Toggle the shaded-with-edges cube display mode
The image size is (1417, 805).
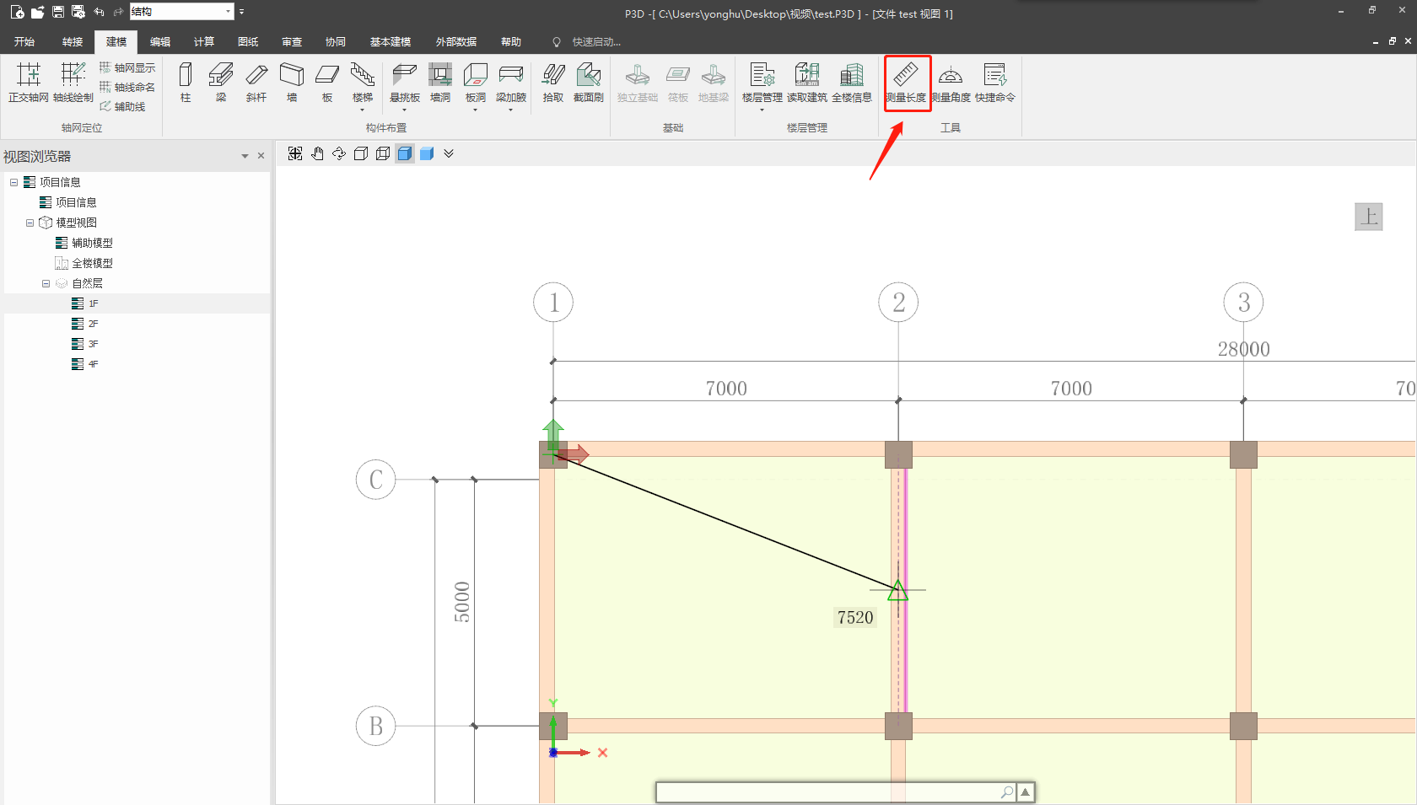(x=405, y=153)
